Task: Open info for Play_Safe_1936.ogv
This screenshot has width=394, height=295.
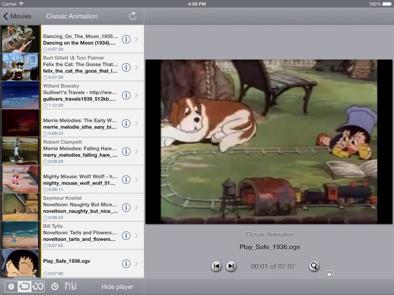Action: (126, 264)
